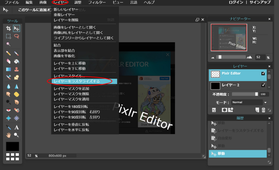
Task: Toggle visibility of Pixlr Editor layer
Action: click(x=263, y=73)
